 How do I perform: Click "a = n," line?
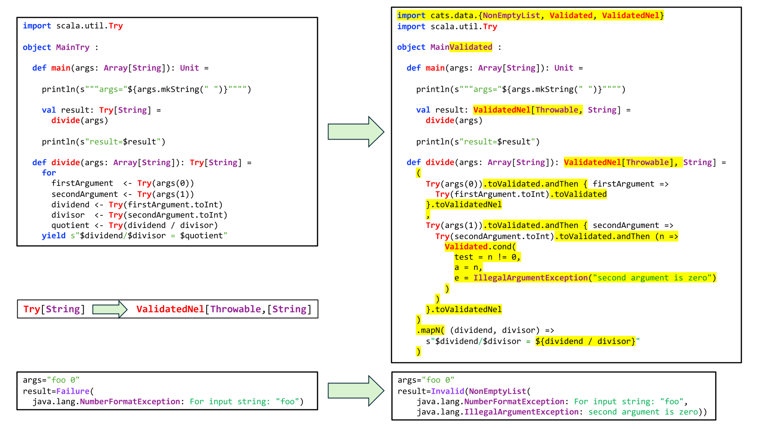pyautogui.click(x=469, y=268)
